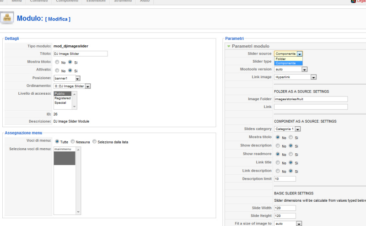Click down arrow of access level scrollbar

pyautogui.click(x=74, y=107)
